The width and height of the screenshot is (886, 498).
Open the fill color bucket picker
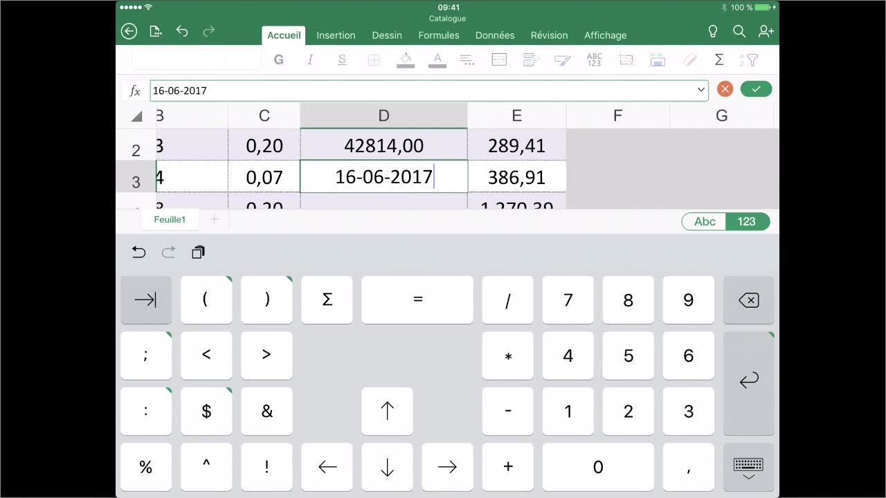coord(406,60)
